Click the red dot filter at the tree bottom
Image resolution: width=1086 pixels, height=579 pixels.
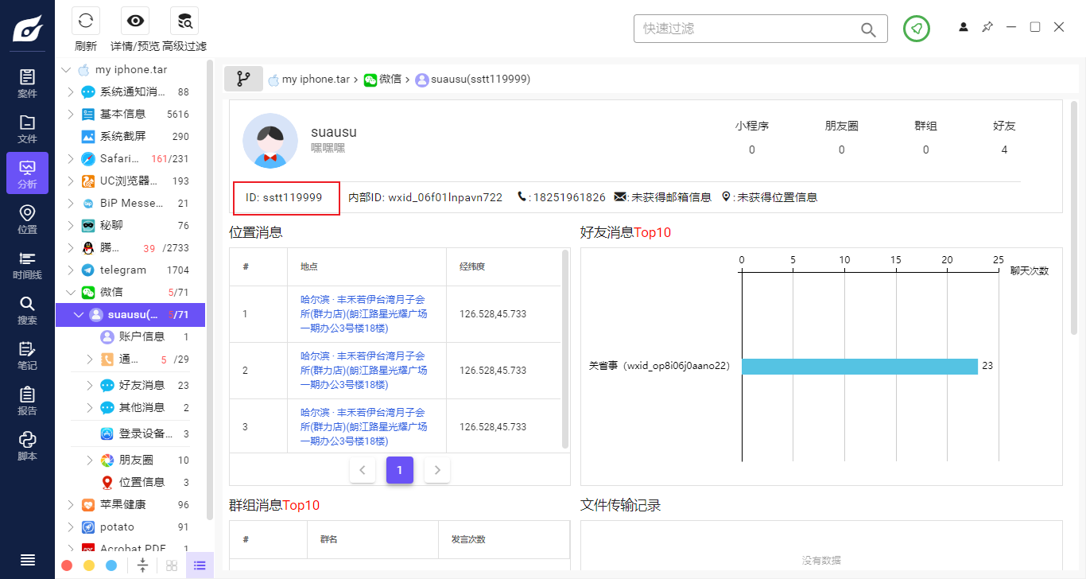(67, 565)
